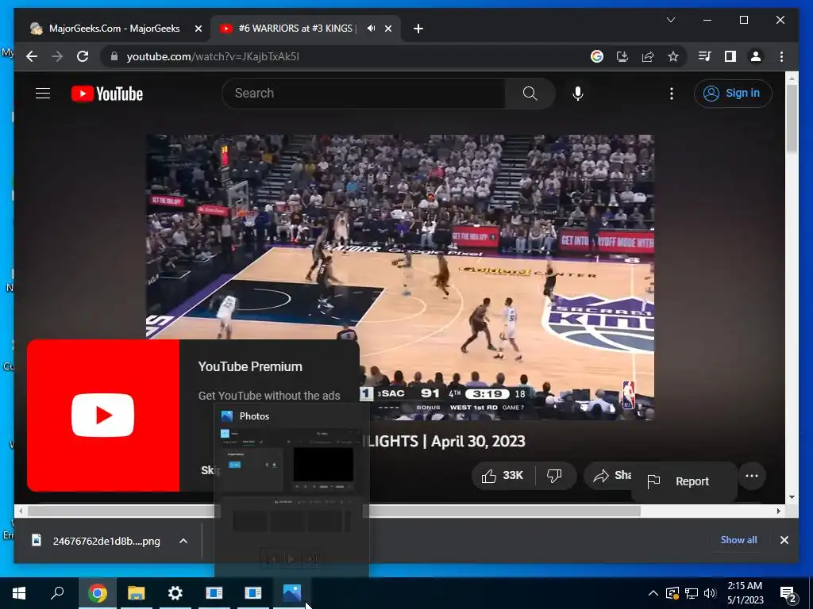
Task: Open the notification center icon
Action: coord(788,593)
